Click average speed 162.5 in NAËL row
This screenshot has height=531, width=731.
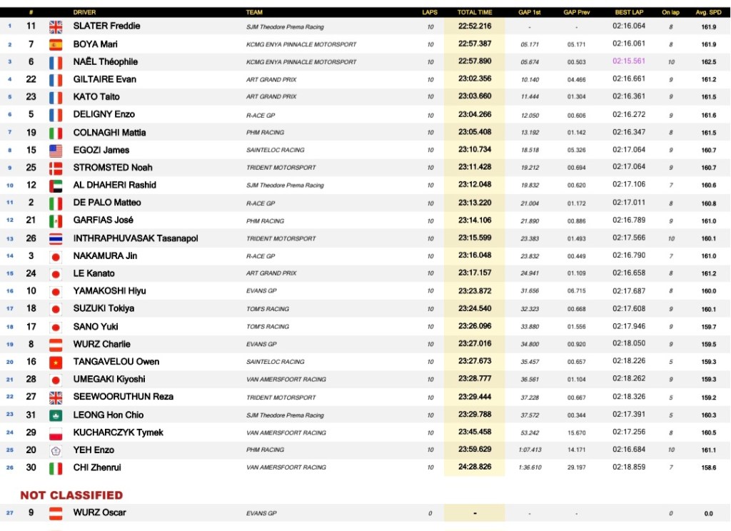pyautogui.click(x=709, y=62)
